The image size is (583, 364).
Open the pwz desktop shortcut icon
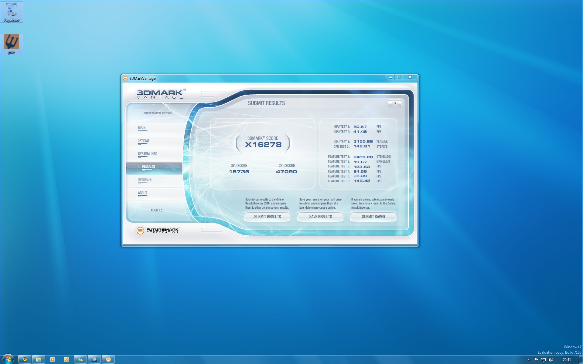12,44
